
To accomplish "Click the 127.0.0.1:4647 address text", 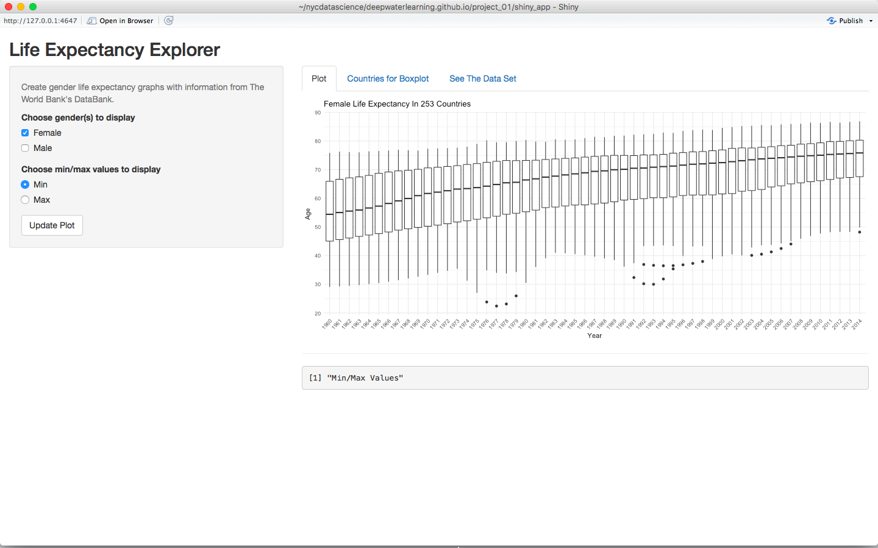I will 40,21.
